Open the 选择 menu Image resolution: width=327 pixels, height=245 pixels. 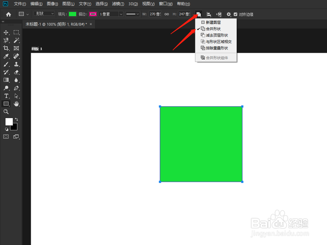[x=101, y=4]
